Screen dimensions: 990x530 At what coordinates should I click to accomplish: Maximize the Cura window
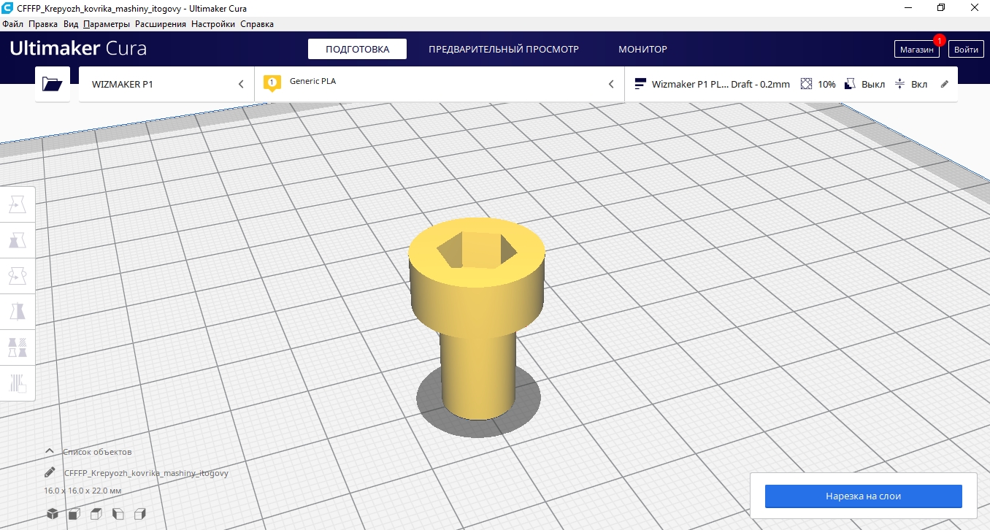pyautogui.click(x=941, y=7)
